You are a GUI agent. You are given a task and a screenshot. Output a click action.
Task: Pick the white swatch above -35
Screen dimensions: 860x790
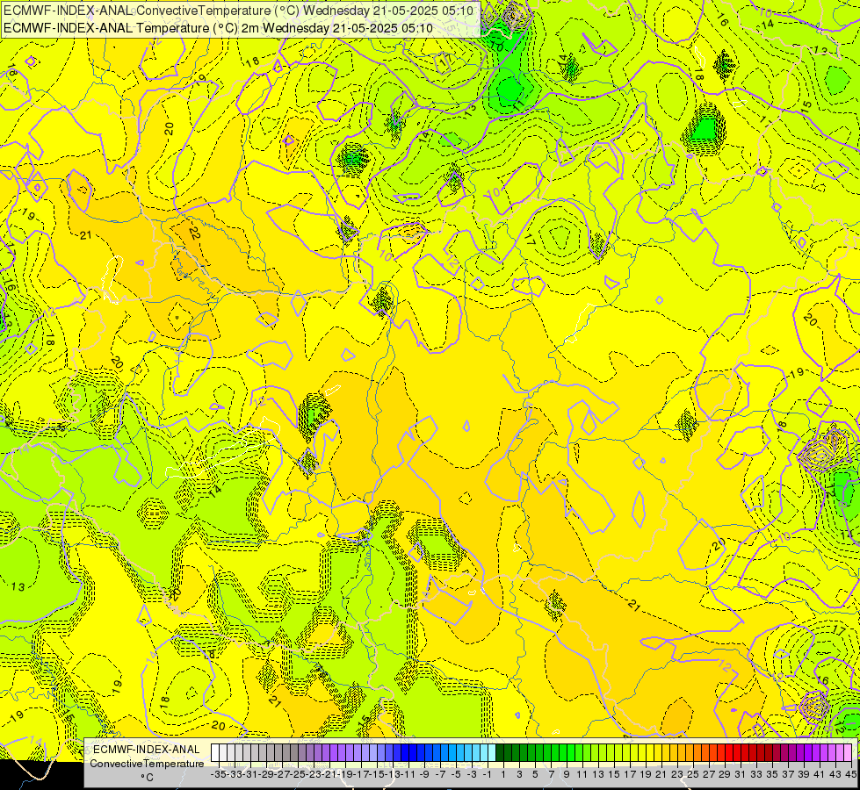215,753
